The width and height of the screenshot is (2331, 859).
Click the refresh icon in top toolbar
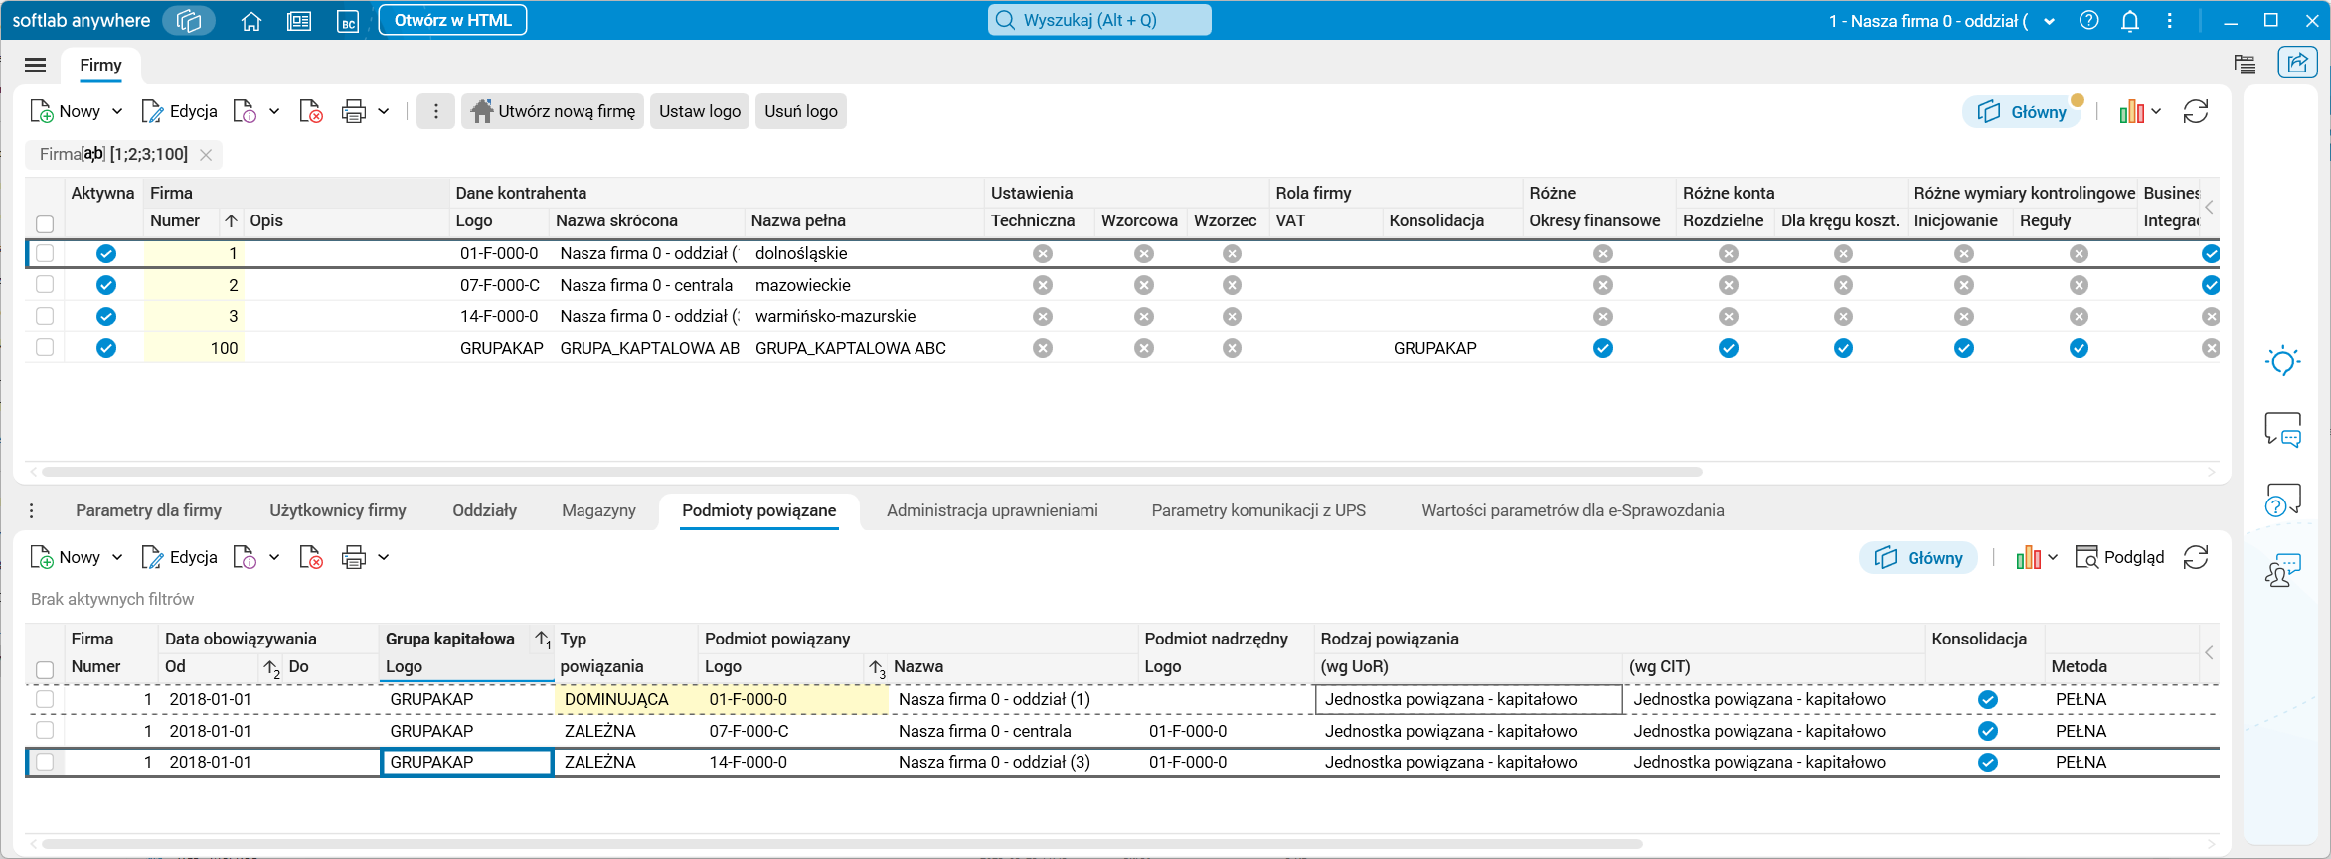pyautogui.click(x=2195, y=112)
